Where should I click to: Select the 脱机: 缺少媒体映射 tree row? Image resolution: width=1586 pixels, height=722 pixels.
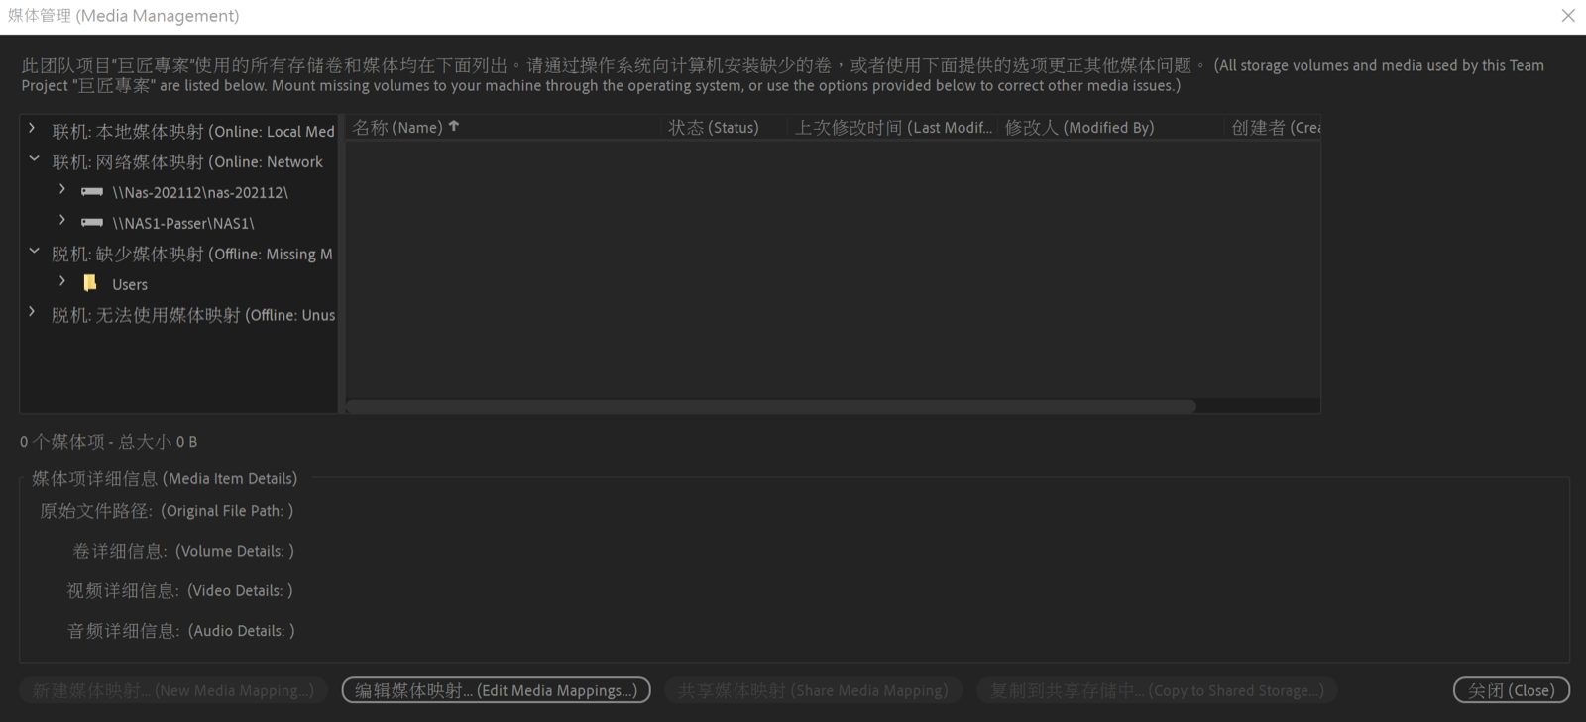179,254
